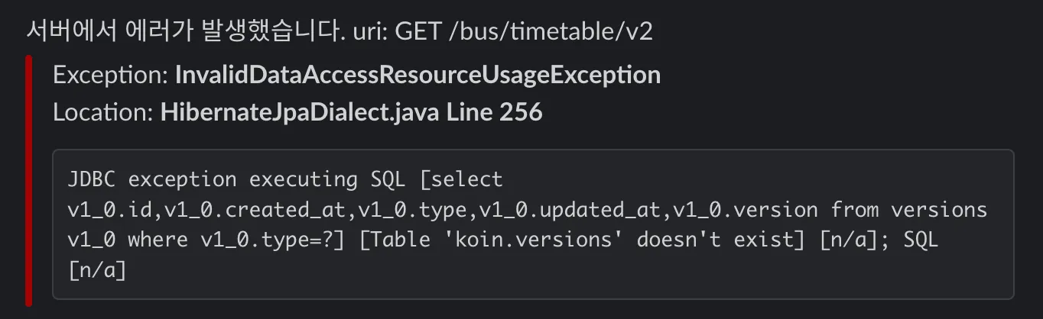This screenshot has width=1043, height=319.
Task: Click the "Location:" field label
Action: [103, 113]
